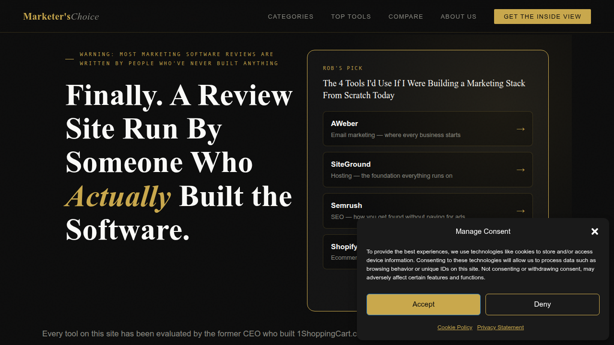
Task: Click the warning text above headline
Action: tap(179, 58)
